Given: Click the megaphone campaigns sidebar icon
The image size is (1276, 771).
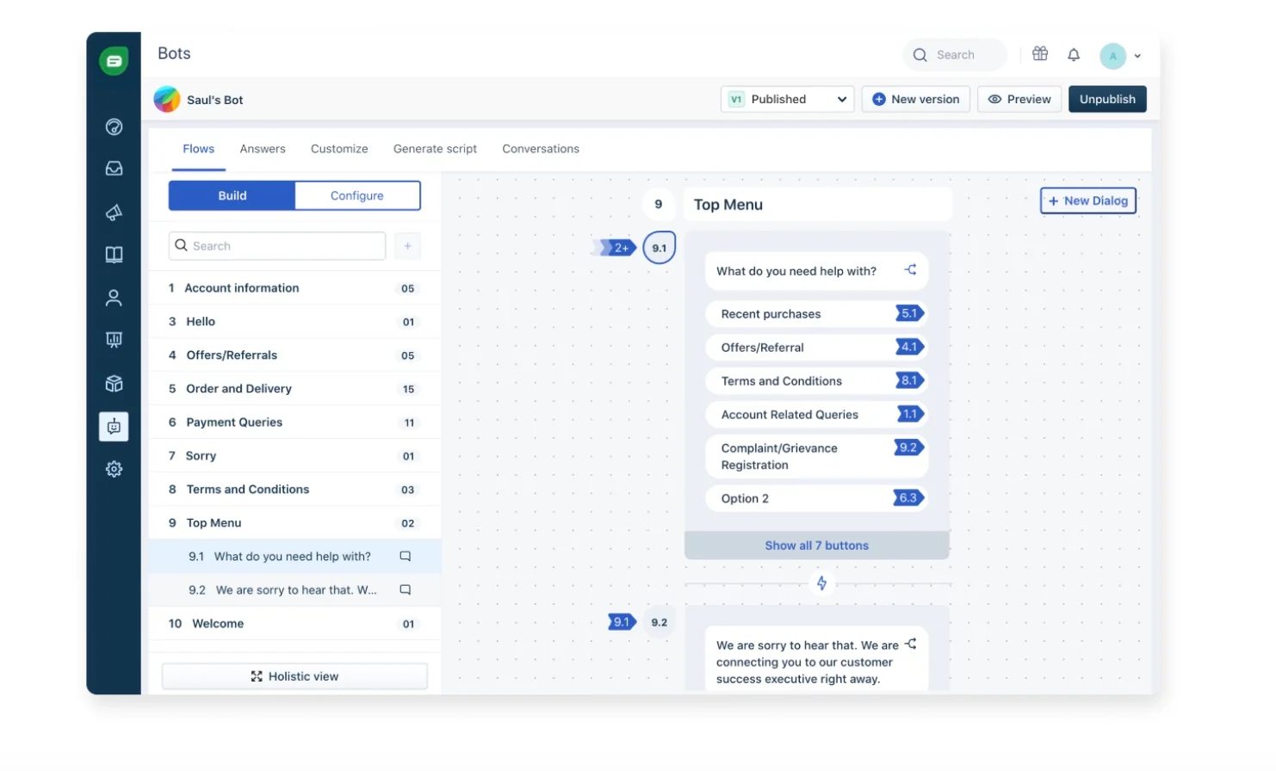Looking at the screenshot, I should (114, 213).
